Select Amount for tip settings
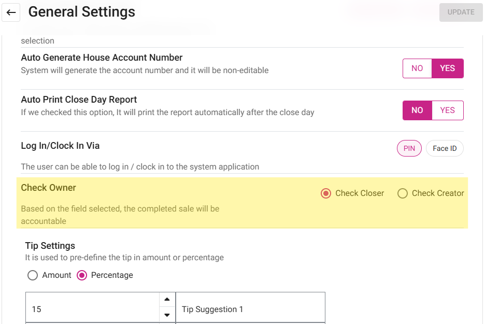The width and height of the screenshot is (485, 324). [33, 275]
